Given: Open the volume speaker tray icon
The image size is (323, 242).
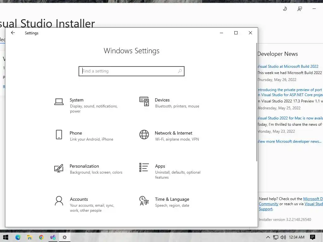Looking at the screenshot, I should [x=283, y=237].
